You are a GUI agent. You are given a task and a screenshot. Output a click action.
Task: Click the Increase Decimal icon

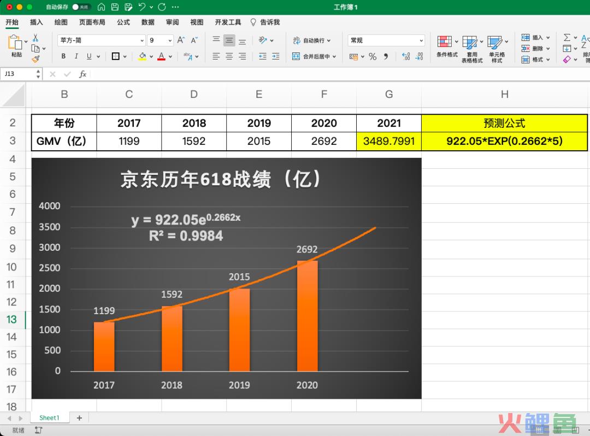pyautogui.click(x=406, y=56)
